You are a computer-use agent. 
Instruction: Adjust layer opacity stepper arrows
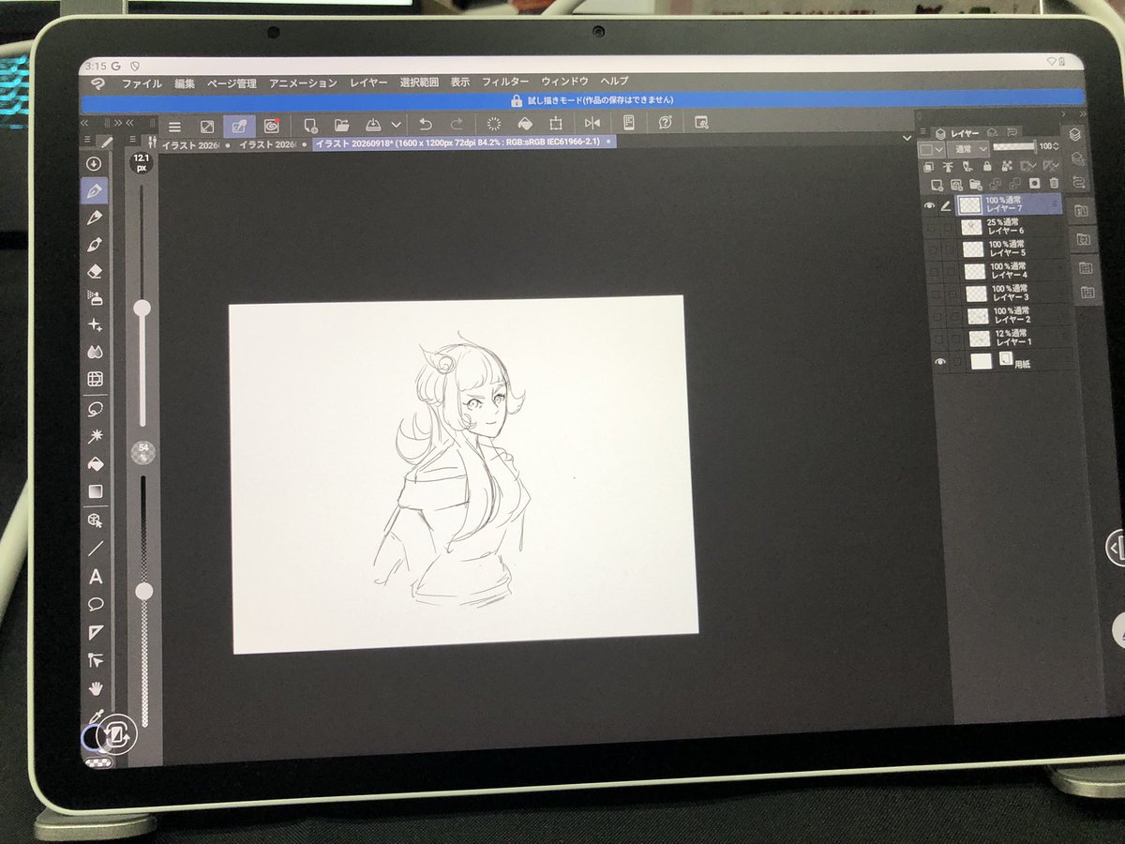pos(1056,146)
